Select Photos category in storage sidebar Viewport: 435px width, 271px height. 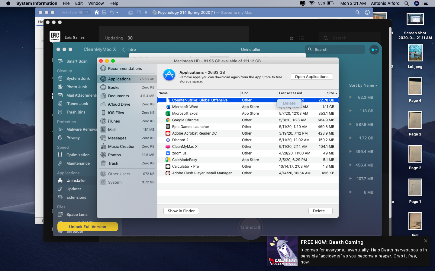pos(127,155)
